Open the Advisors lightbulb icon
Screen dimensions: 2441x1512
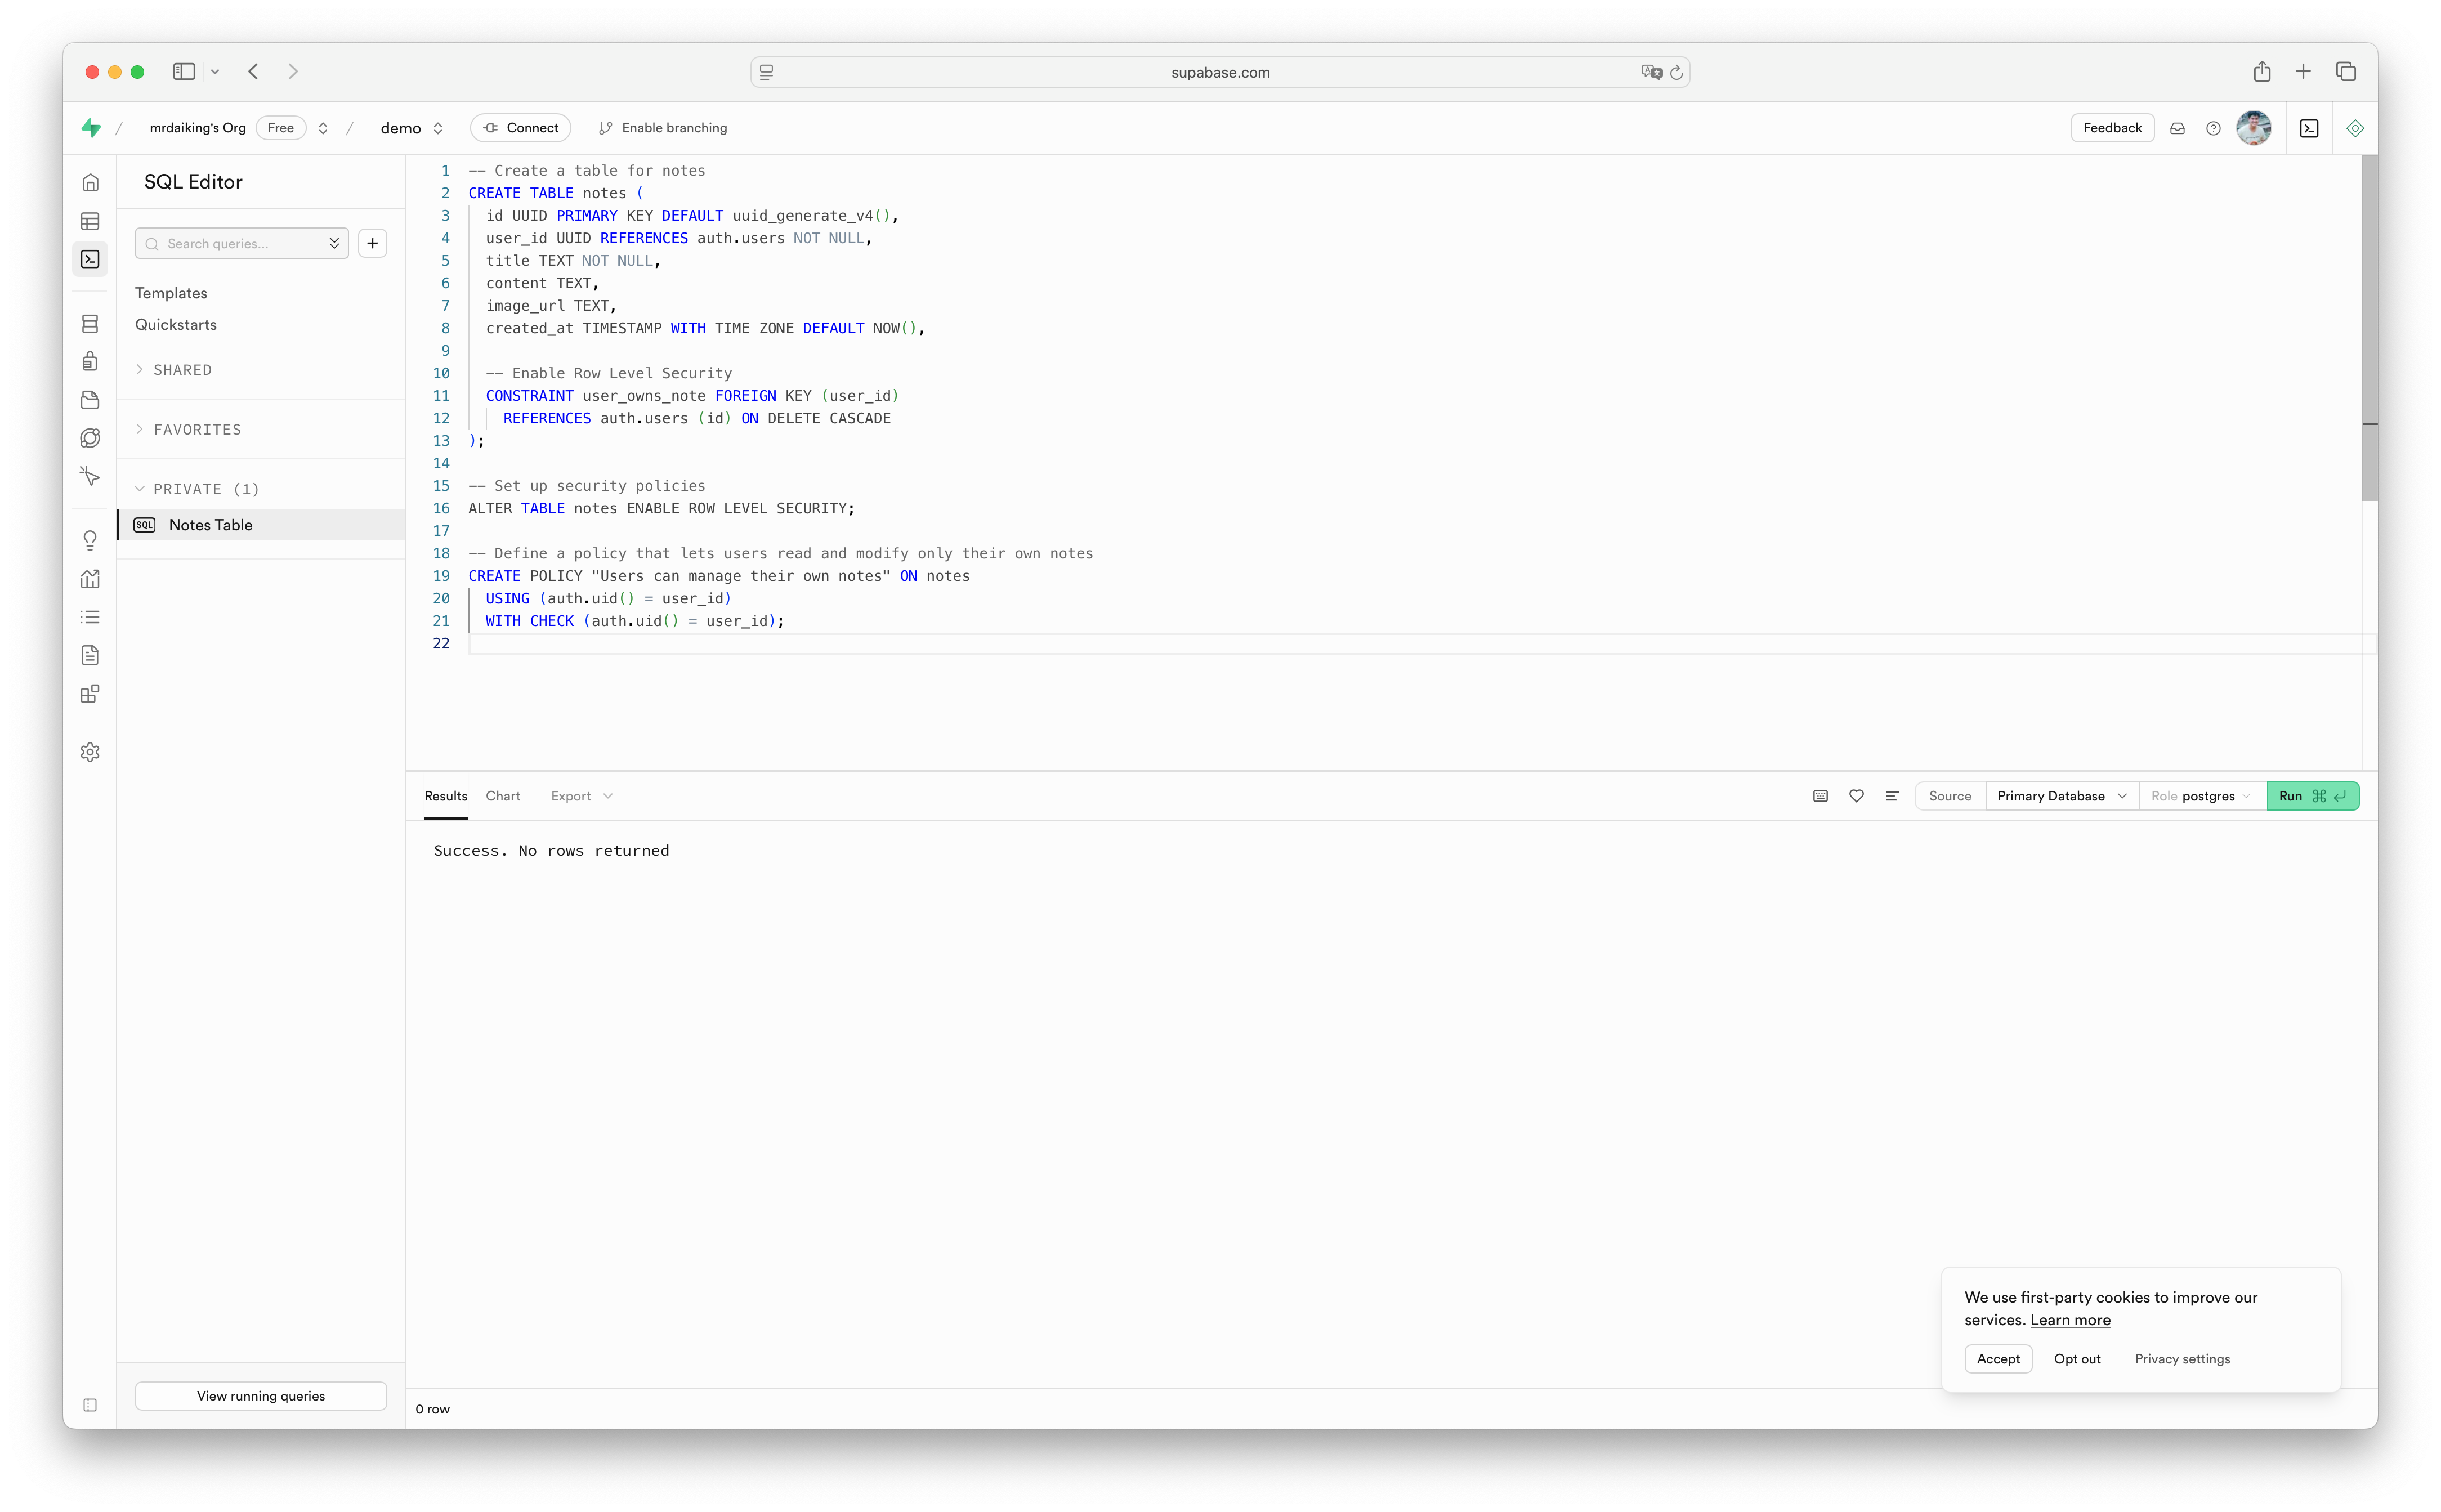pos(90,541)
